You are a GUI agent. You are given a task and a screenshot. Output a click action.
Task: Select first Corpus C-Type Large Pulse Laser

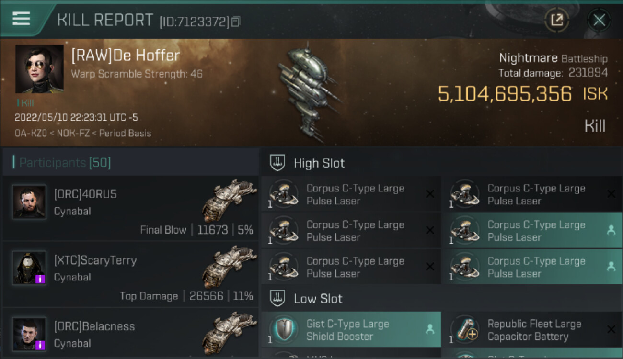351,194
